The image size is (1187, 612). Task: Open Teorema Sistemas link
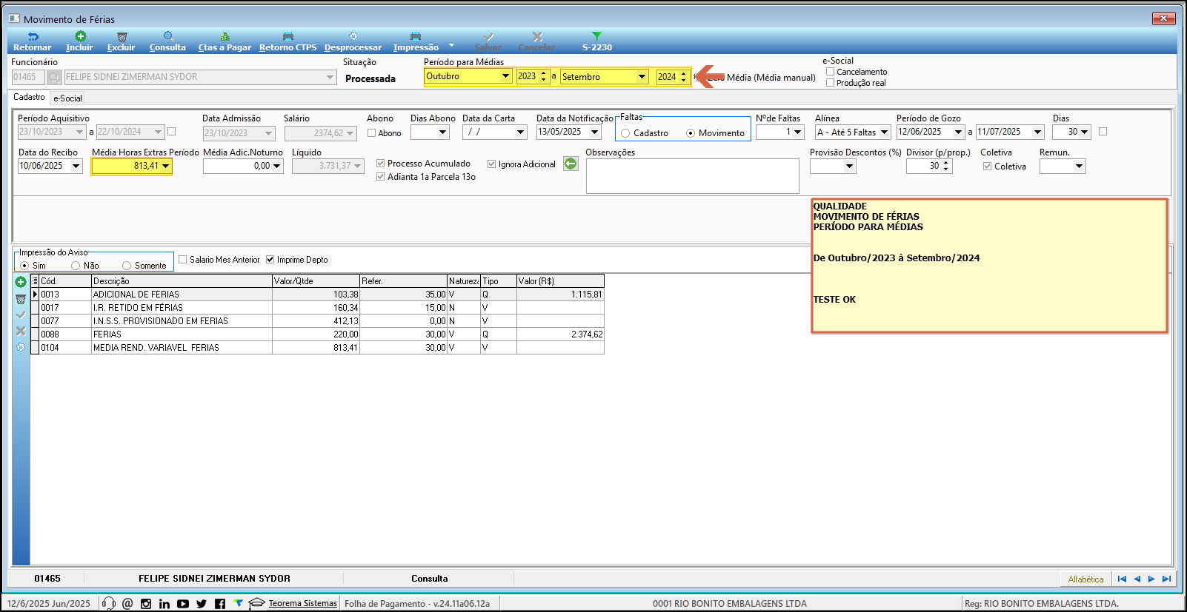[x=302, y=603]
